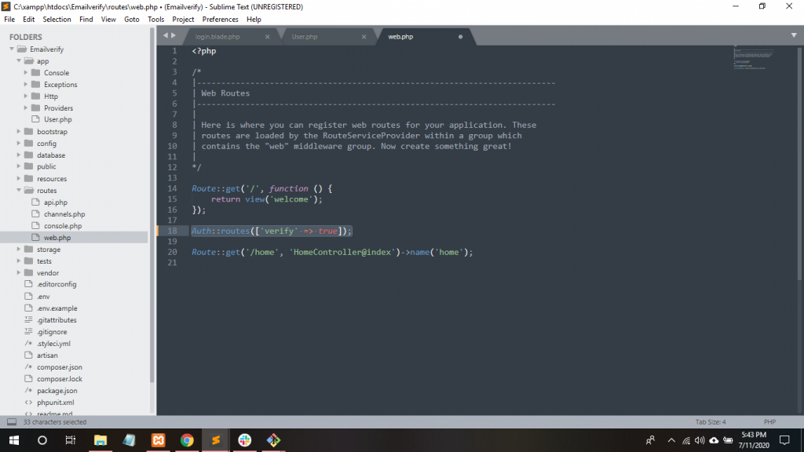
Task: Toggle side bar using status bar panel icon
Action: tap(11, 422)
